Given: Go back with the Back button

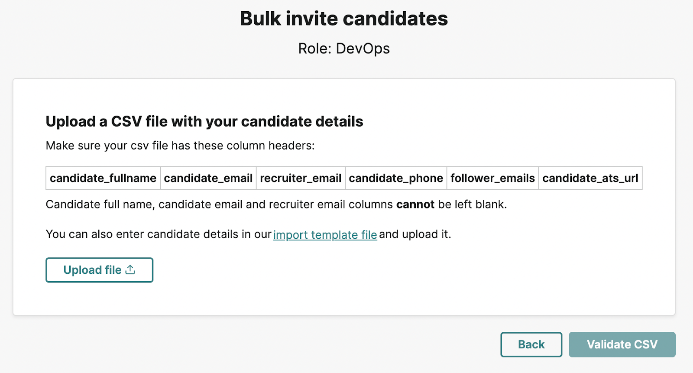Looking at the screenshot, I should (x=531, y=344).
